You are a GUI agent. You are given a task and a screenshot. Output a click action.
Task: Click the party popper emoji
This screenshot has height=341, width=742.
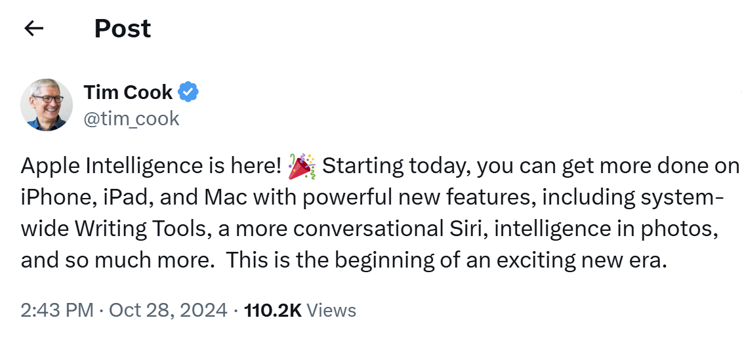point(301,167)
